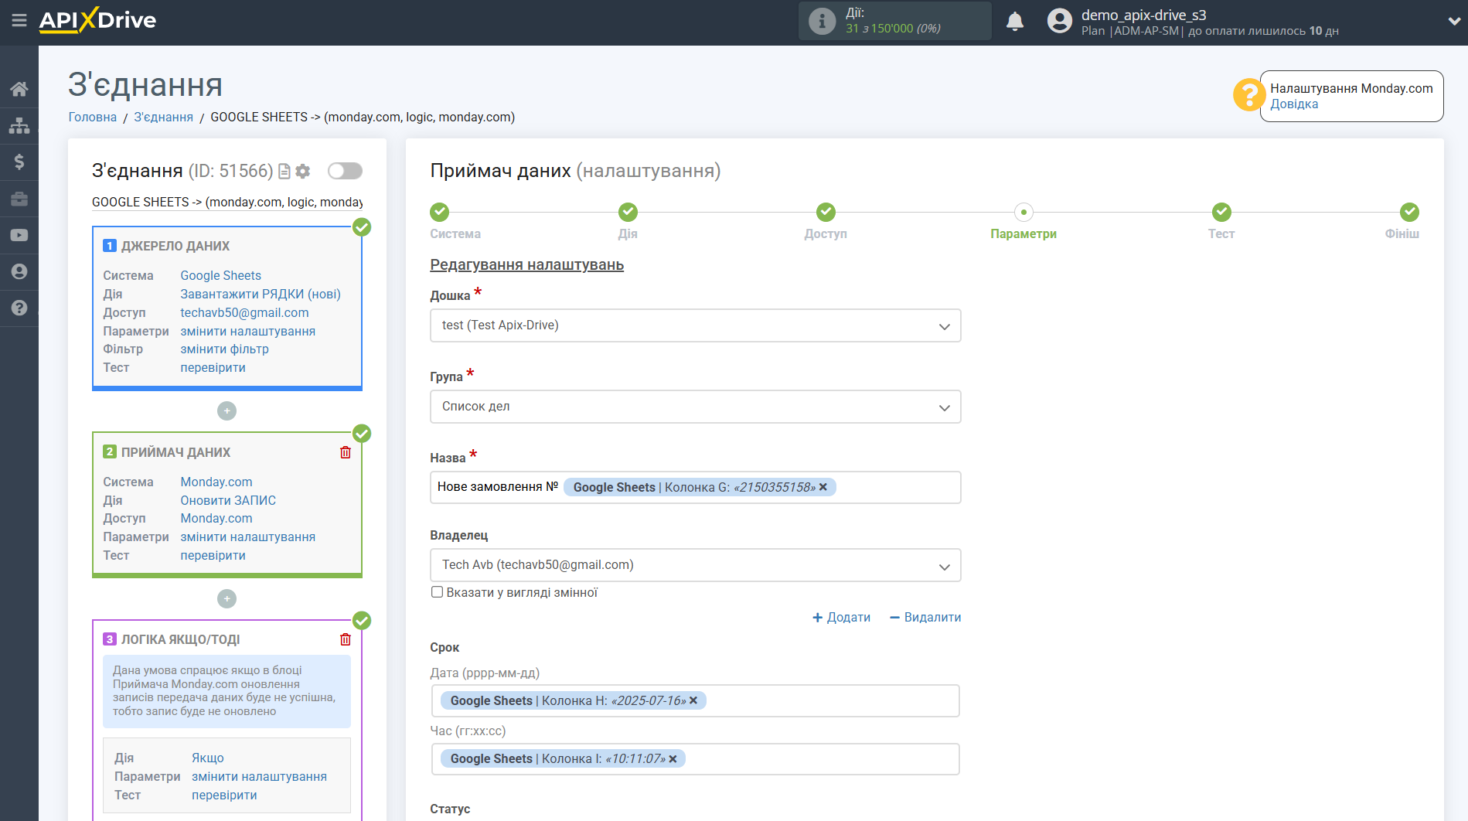Go to the Система step
Image resolution: width=1468 pixels, height=821 pixels.
(440, 212)
